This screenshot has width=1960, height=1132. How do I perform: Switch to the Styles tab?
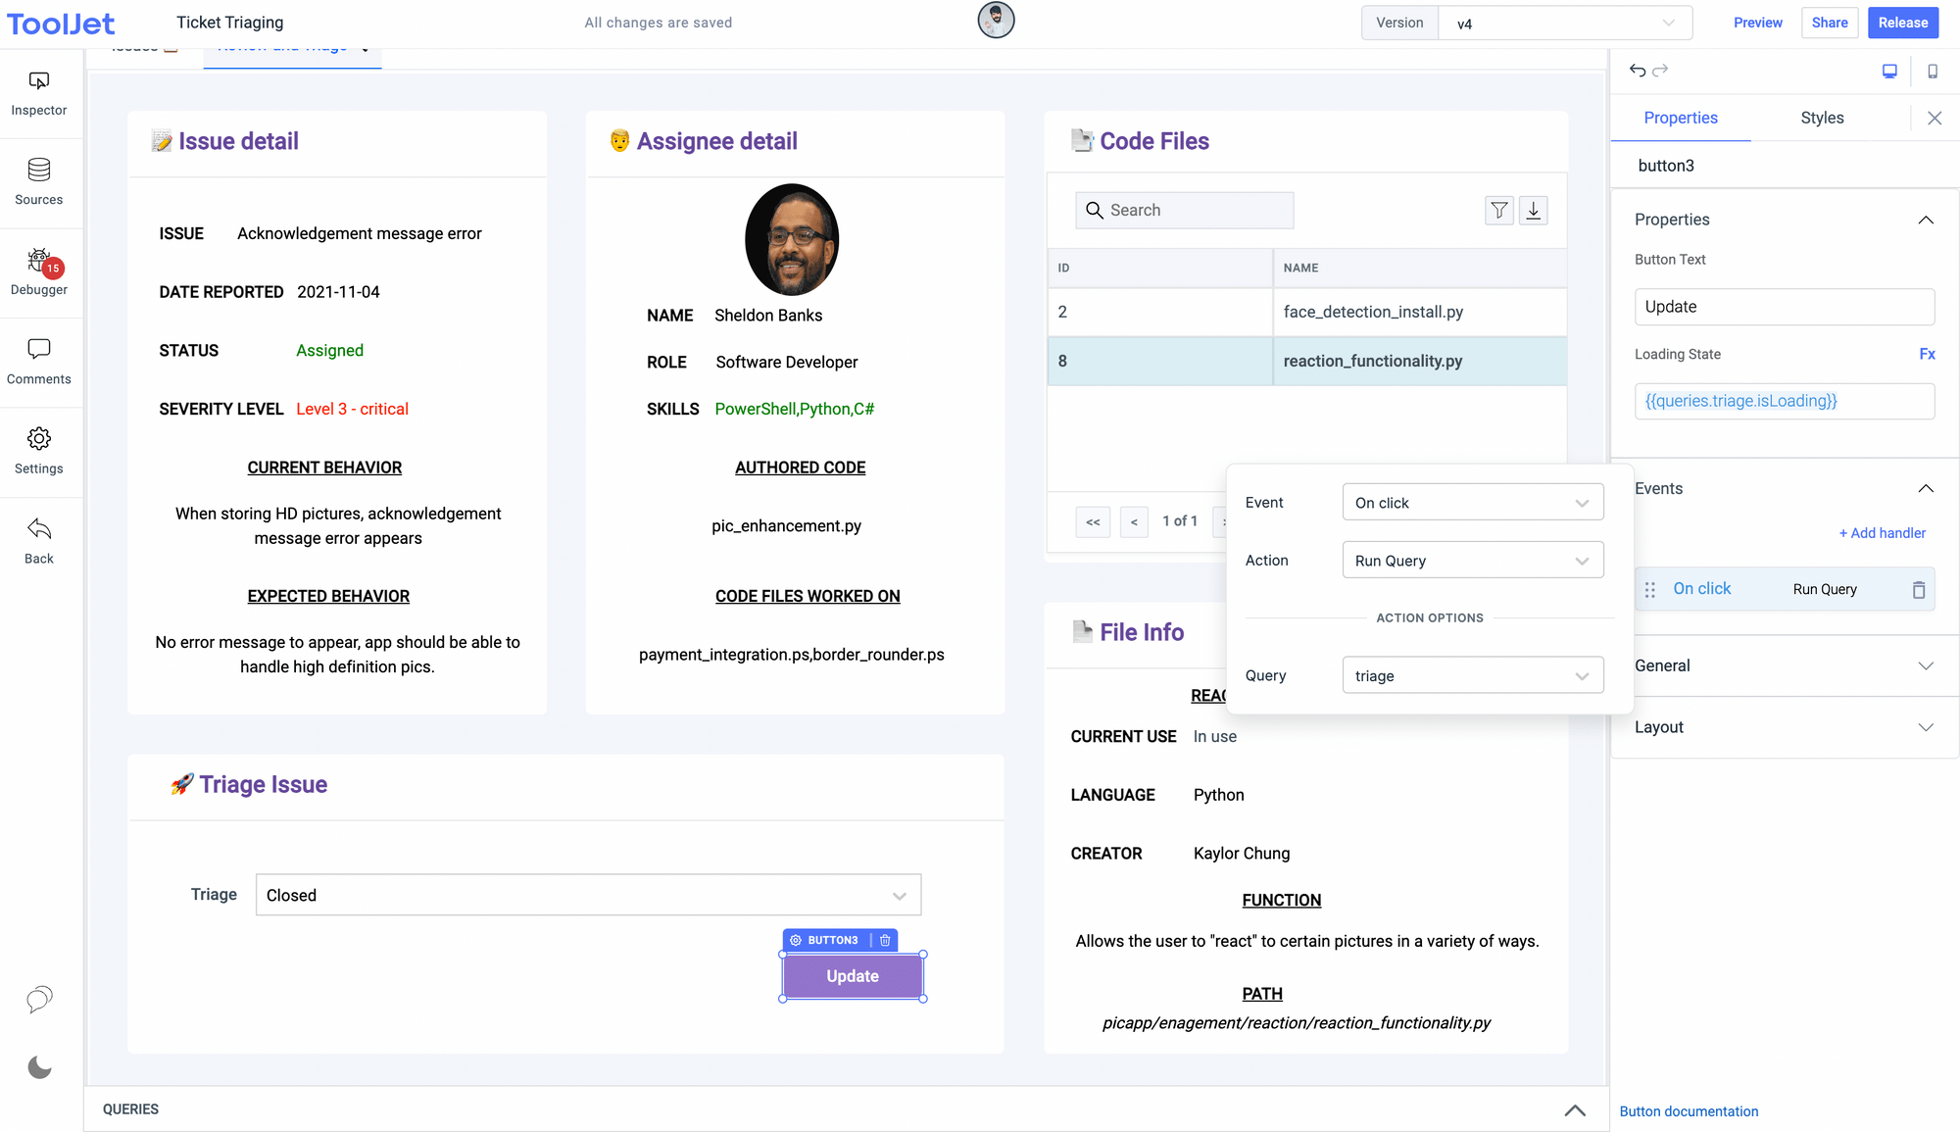1822,118
